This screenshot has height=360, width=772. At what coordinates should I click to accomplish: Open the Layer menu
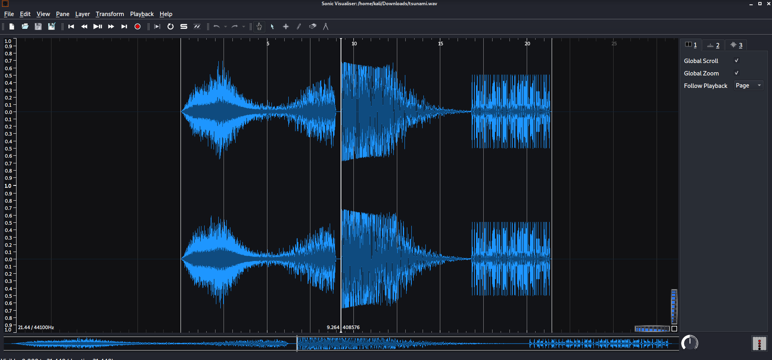coord(82,14)
